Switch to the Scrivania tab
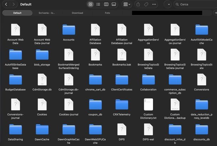The image size is (217, 146). point(47,13)
